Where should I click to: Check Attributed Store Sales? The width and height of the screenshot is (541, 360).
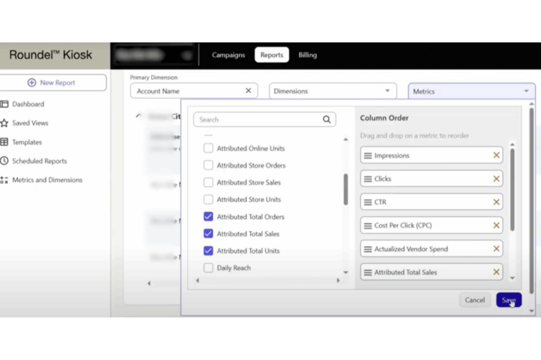point(208,182)
